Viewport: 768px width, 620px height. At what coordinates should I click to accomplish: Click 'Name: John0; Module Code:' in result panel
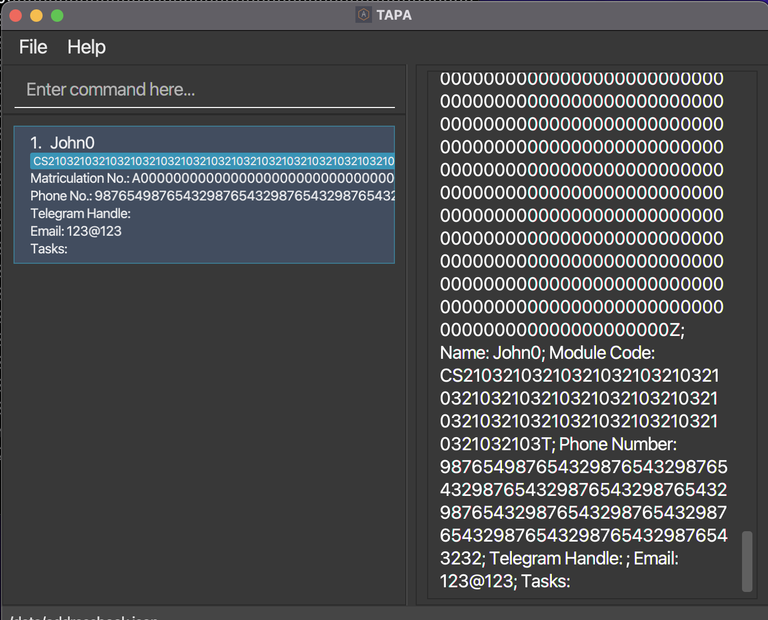click(547, 353)
